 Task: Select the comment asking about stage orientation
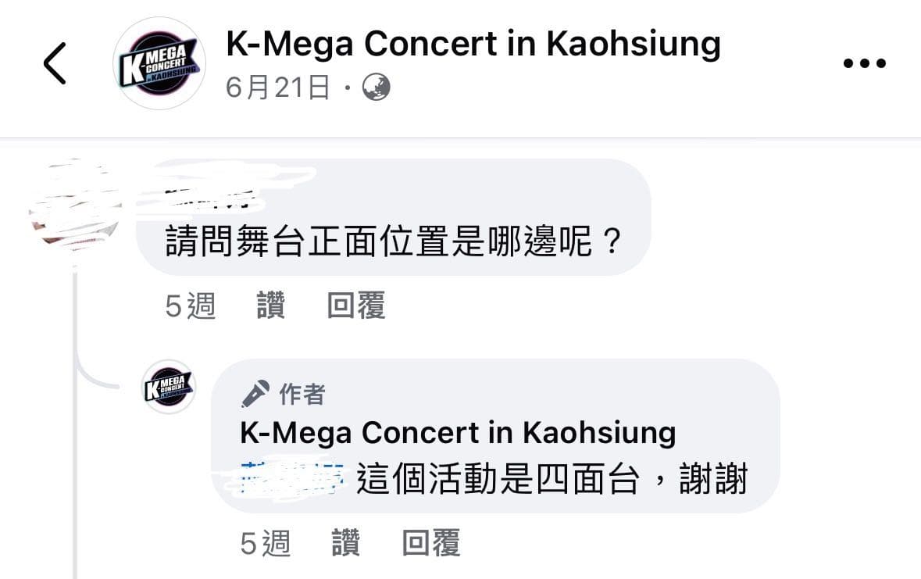(391, 239)
